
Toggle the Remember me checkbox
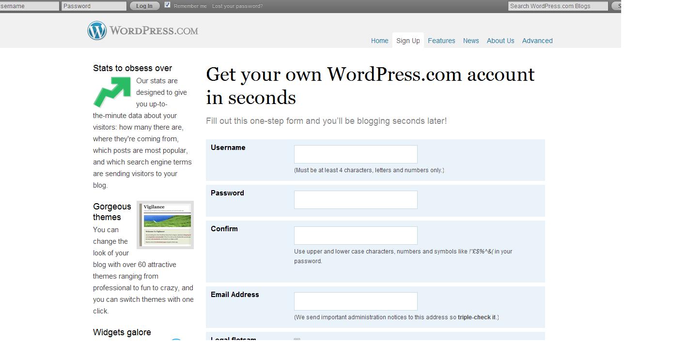pyautogui.click(x=168, y=5)
